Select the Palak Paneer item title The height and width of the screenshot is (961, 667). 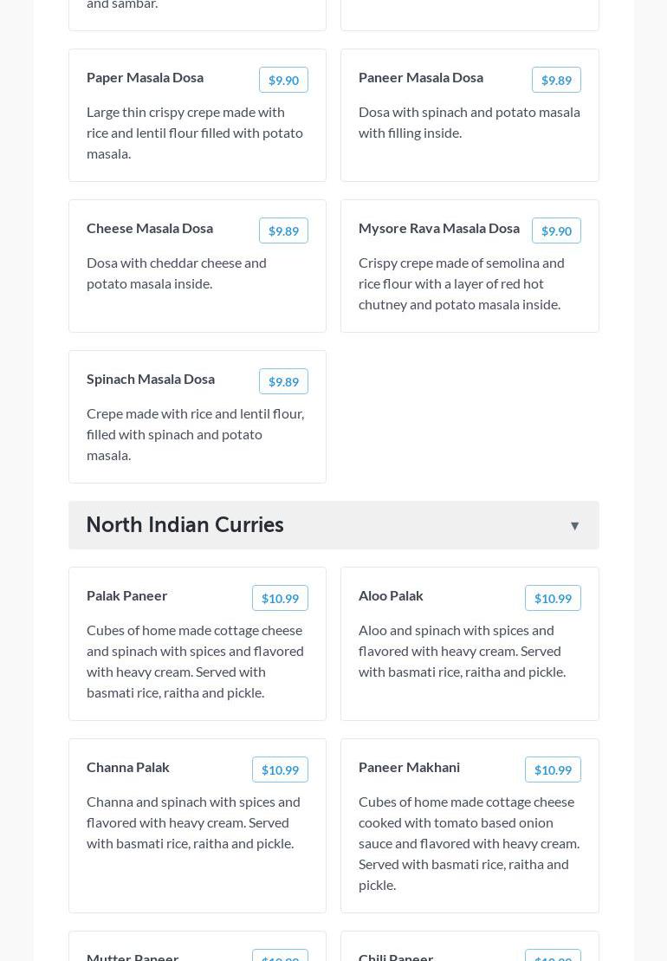pyautogui.click(x=127, y=595)
